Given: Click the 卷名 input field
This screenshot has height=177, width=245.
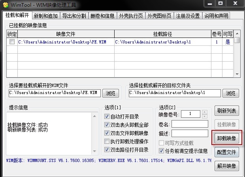Looking at the screenshot, I should [x=190, y=124].
